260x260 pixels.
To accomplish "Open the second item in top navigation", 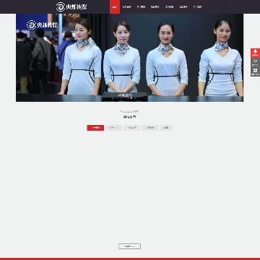I will pos(126,6).
